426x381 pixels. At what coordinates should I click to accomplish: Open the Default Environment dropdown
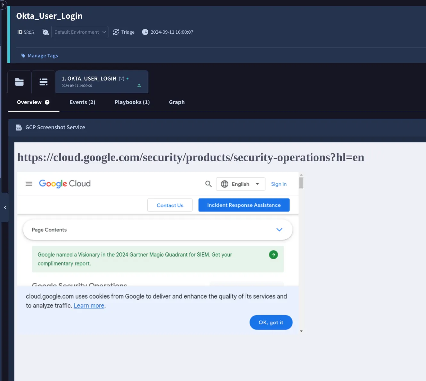point(79,32)
